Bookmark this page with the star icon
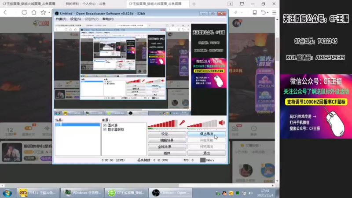352x198 pixels. (x=43, y=12)
